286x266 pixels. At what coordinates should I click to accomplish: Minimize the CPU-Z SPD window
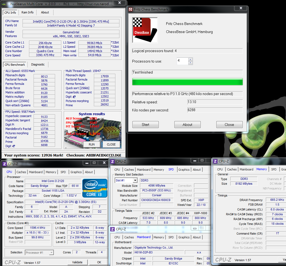pos(195,161)
